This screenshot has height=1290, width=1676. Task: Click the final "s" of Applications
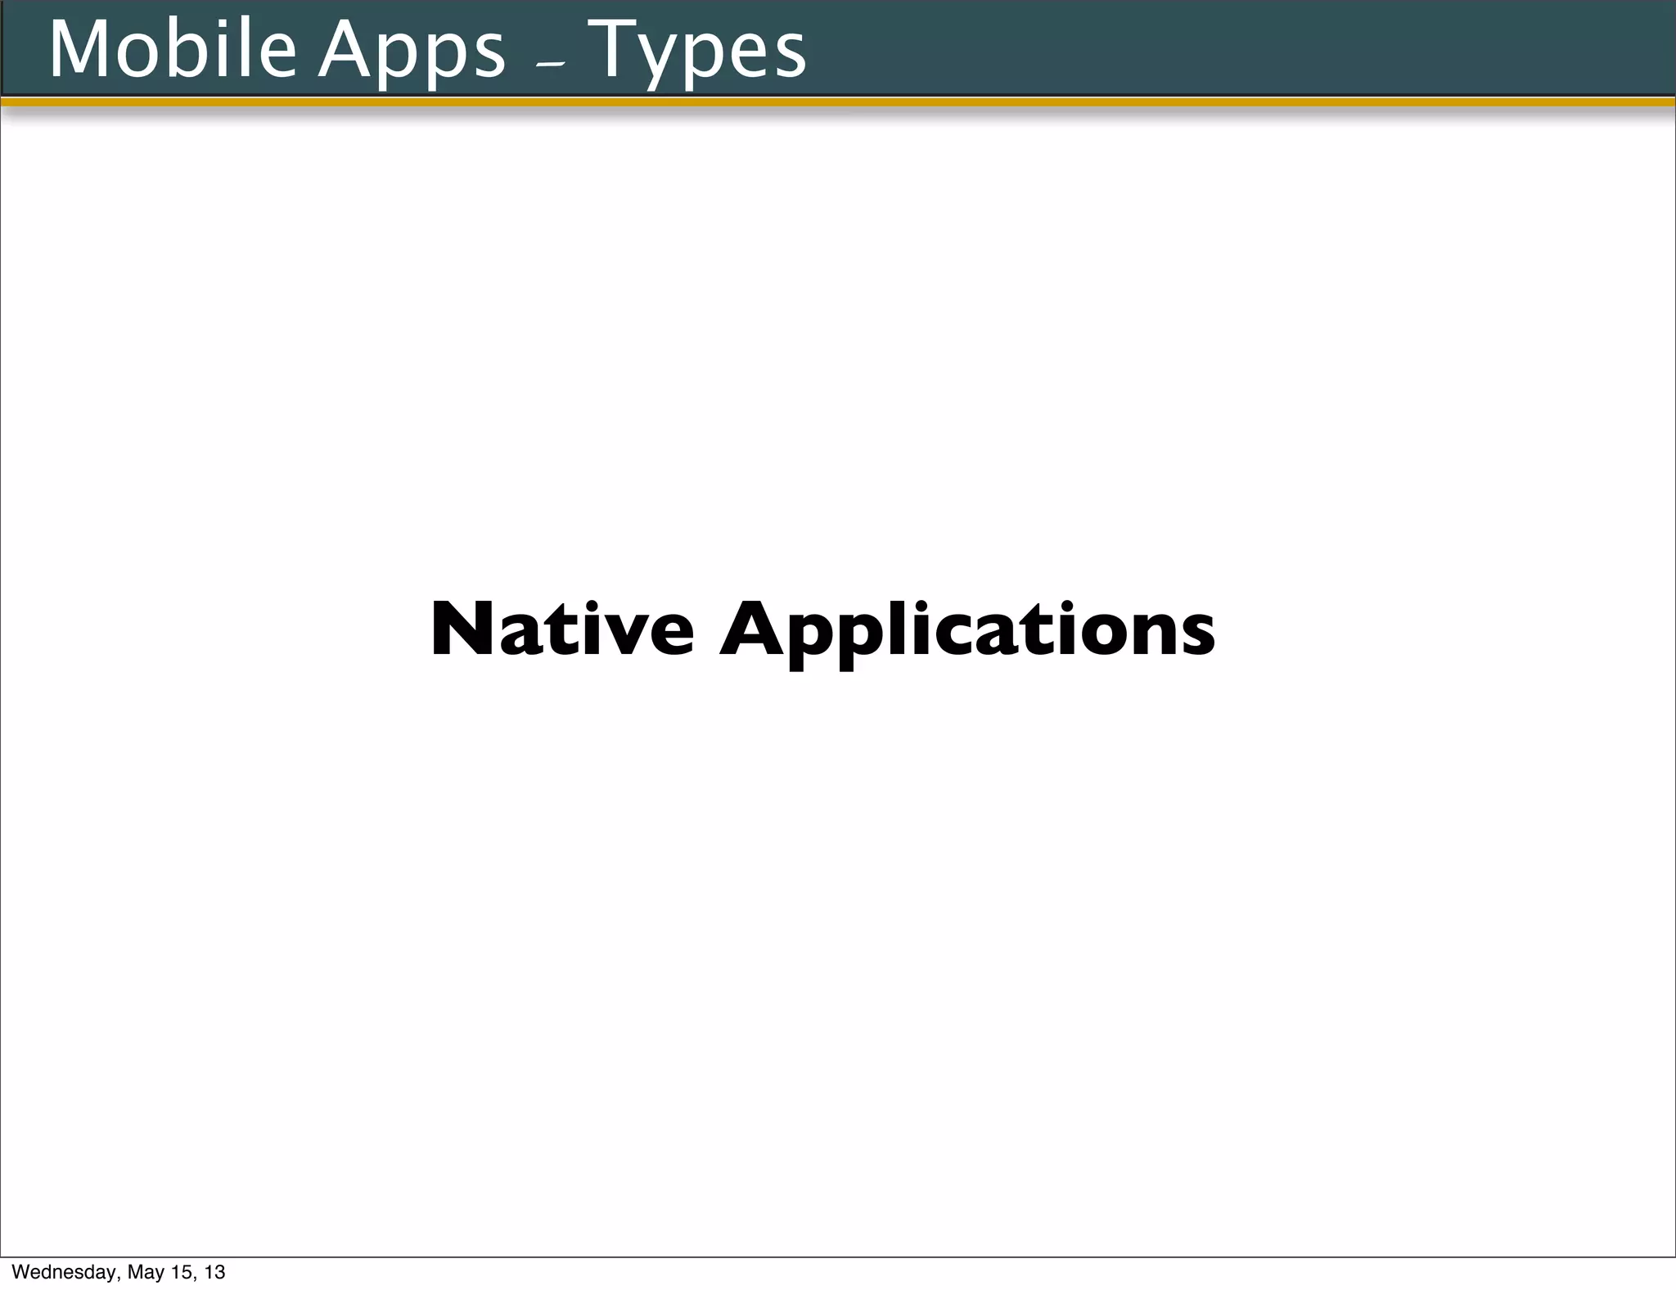click(1198, 634)
